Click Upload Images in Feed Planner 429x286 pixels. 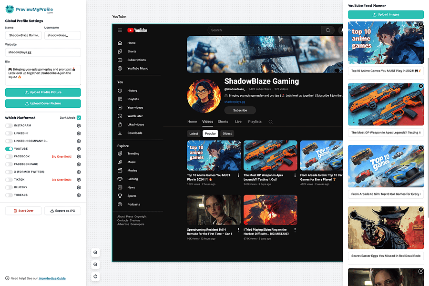[x=386, y=14]
